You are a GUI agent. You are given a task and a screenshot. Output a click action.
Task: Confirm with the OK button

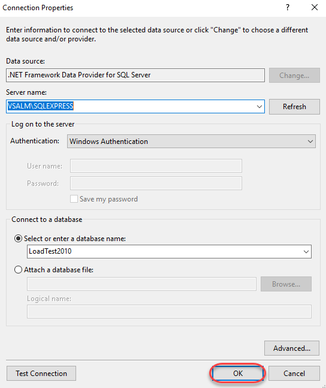coord(238,374)
